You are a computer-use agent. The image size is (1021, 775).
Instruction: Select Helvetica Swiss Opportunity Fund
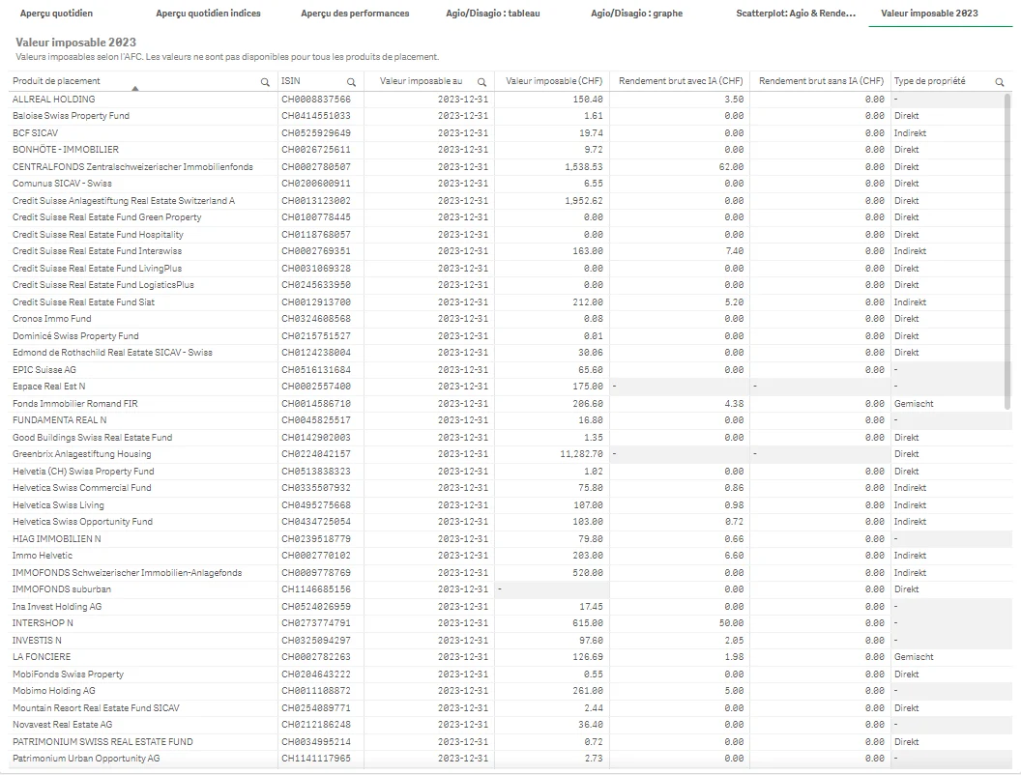click(x=82, y=522)
